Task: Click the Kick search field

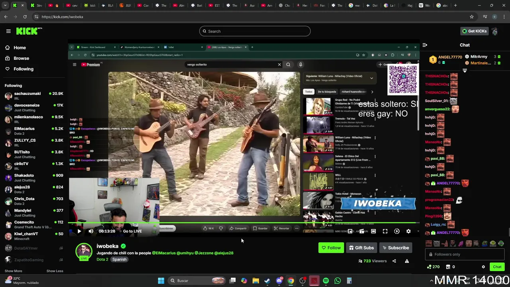Action: (255, 31)
